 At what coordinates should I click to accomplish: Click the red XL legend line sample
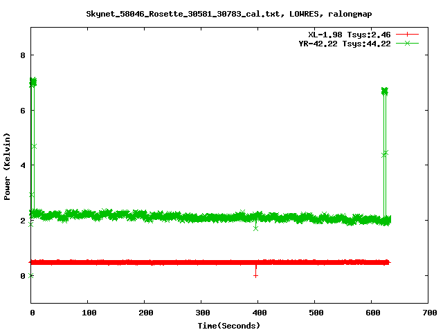(x=407, y=35)
